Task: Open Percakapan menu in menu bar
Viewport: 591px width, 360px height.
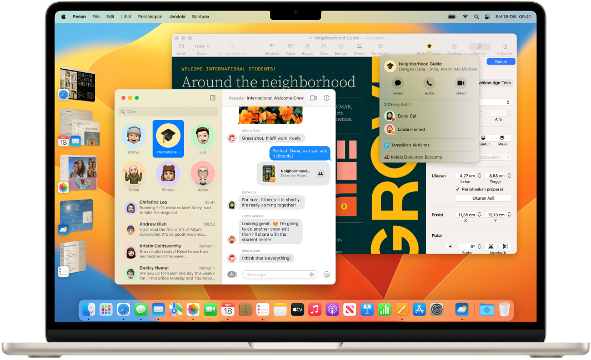Action: [x=150, y=17]
